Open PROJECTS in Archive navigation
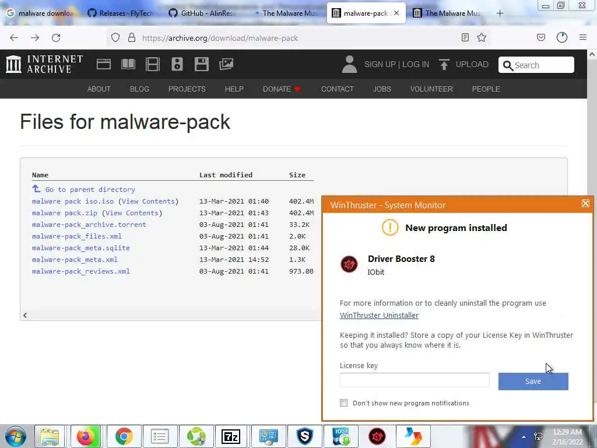Screen dimensions: 597x448 [187, 89]
